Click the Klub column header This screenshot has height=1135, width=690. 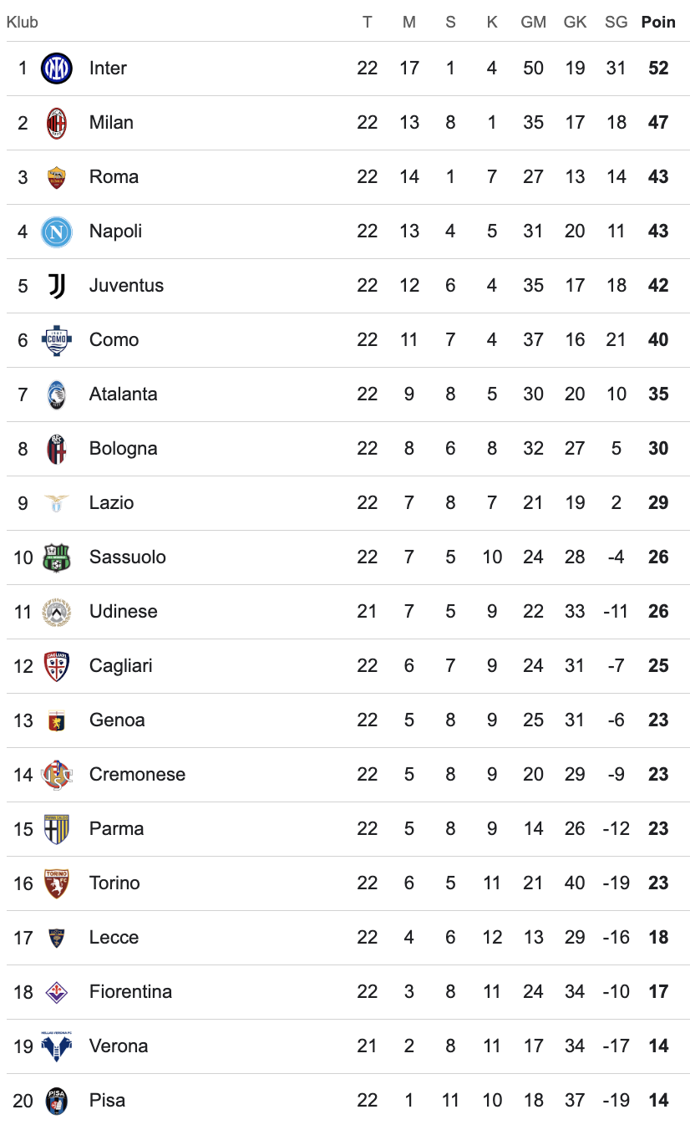pyautogui.click(x=23, y=23)
